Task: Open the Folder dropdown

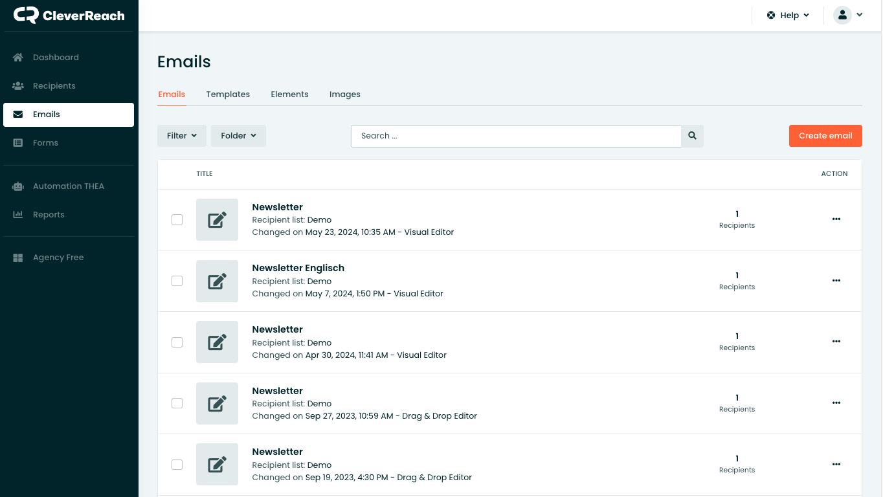Action: pos(238,136)
